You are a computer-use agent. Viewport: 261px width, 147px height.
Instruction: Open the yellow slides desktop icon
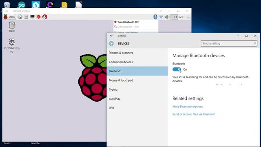point(64,4)
